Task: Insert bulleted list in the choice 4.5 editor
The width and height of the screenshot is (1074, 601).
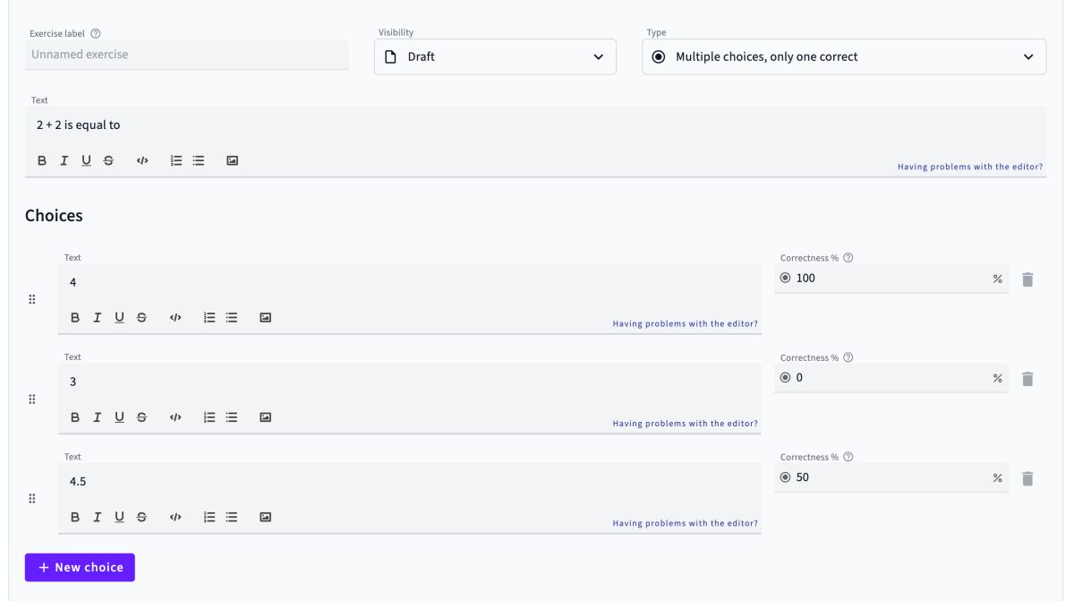Action: (232, 517)
